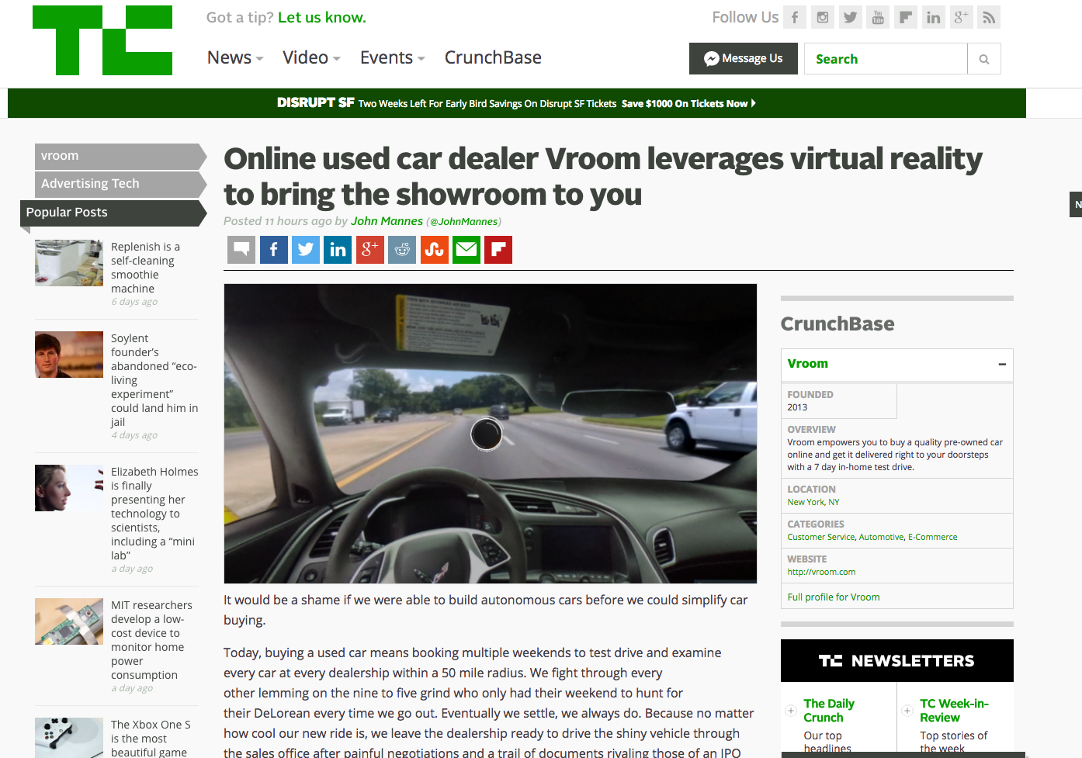Open New York, NY location link
Image resolution: width=1082 pixels, height=758 pixels.
(x=813, y=502)
